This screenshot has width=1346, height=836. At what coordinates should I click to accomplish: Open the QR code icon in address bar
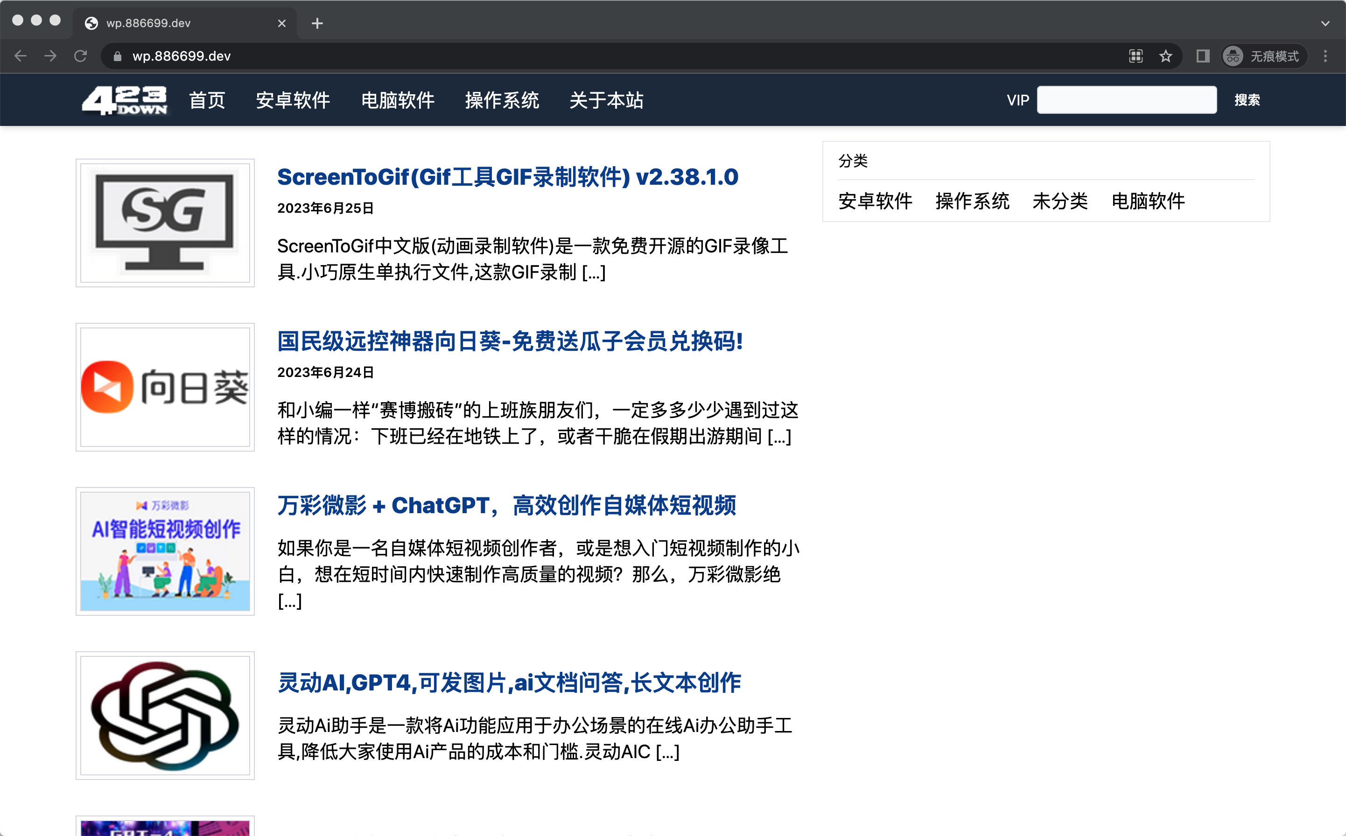click(1136, 56)
